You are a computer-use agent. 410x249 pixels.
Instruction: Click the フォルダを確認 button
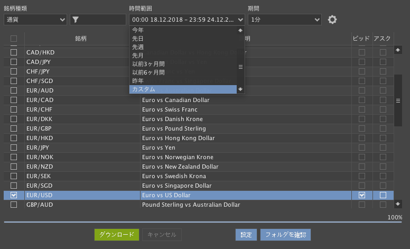pyautogui.click(x=285, y=235)
